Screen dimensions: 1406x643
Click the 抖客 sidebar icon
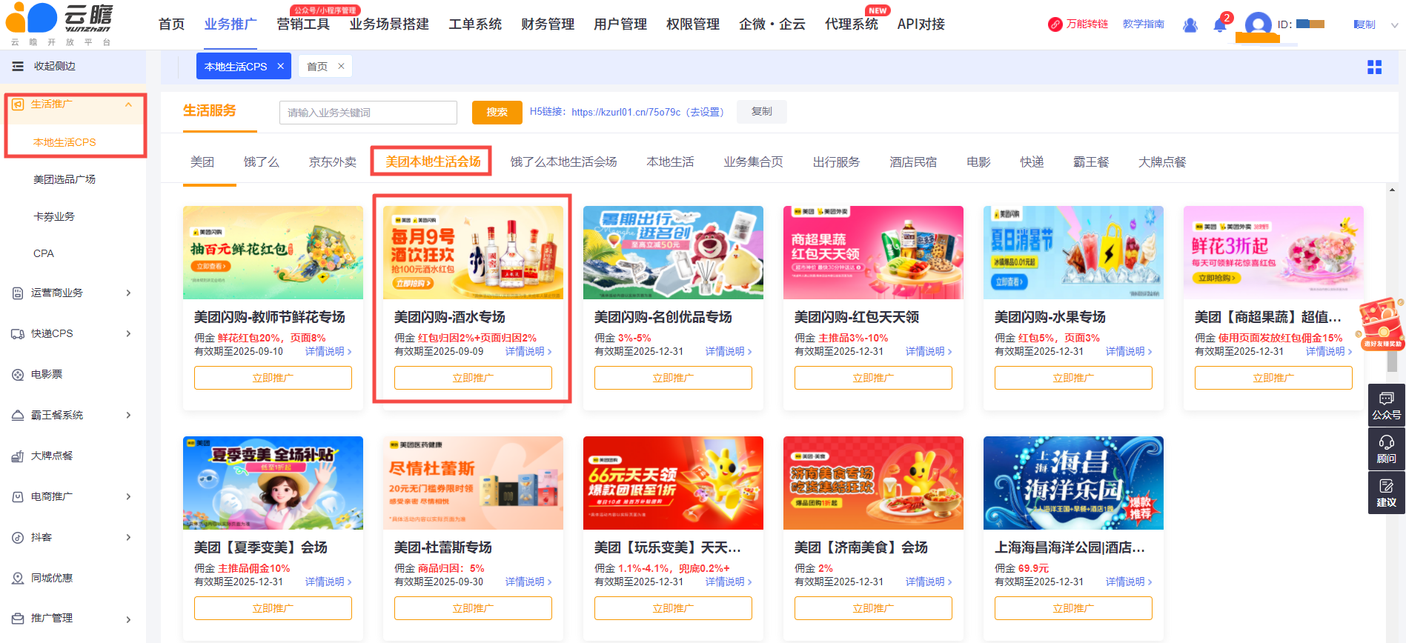pos(18,537)
